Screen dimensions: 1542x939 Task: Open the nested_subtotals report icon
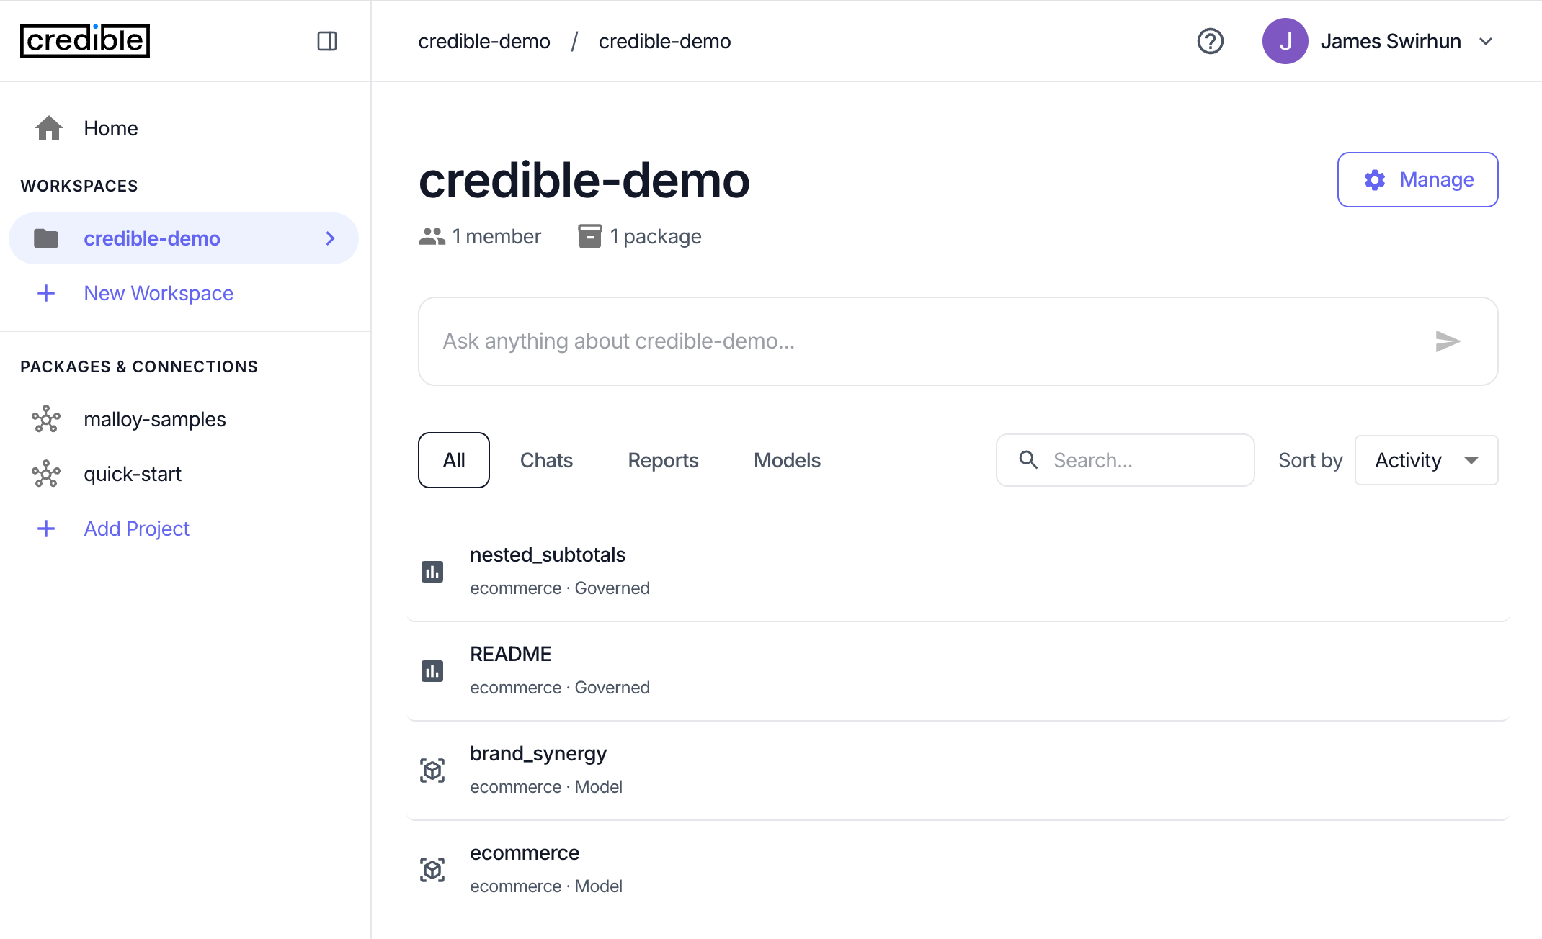point(432,570)
